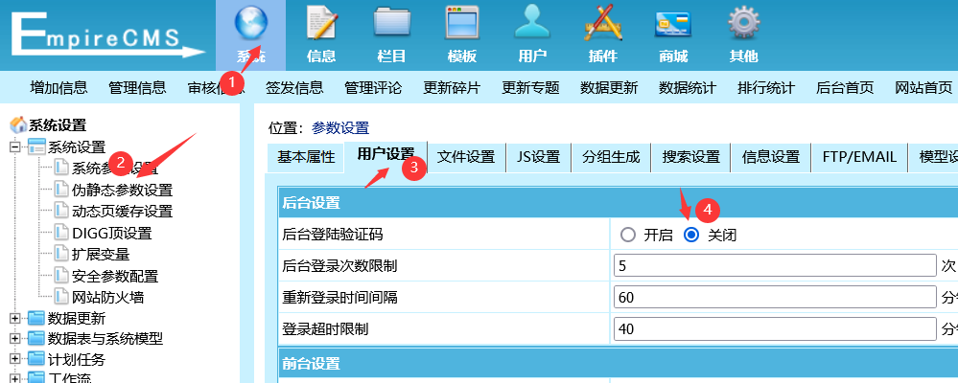Enable 后台登陆验证码 with 开启 radio

[628, 235]
